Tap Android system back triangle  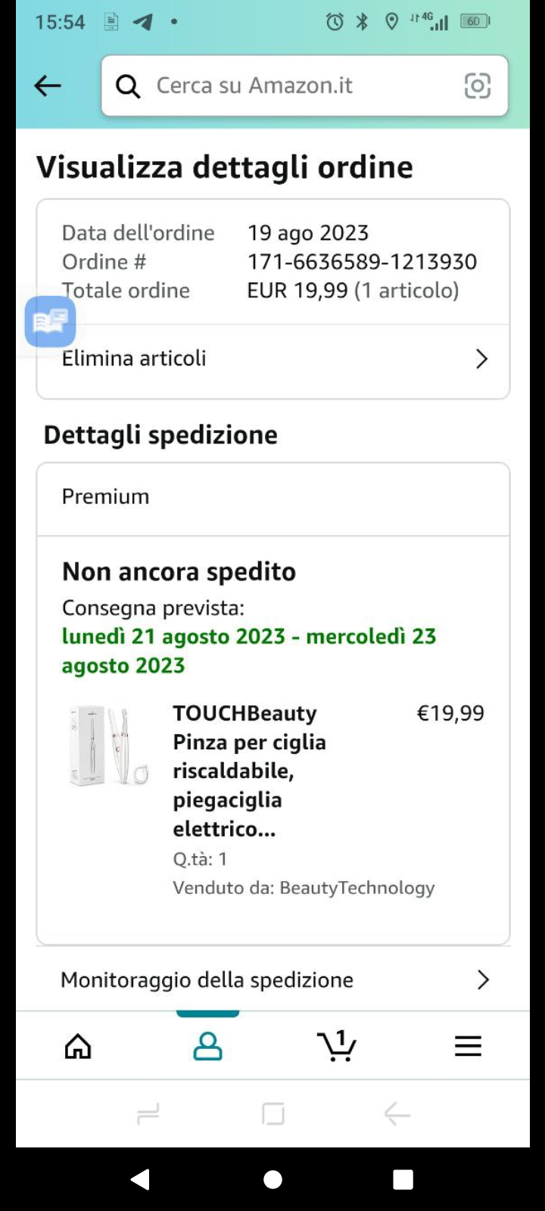coord(140,1179)
